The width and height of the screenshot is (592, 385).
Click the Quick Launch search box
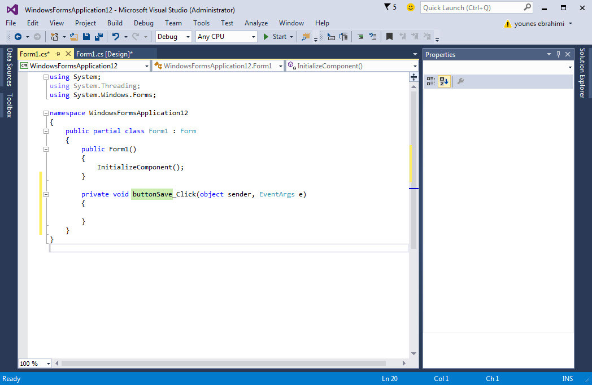(x=471, y=7)
